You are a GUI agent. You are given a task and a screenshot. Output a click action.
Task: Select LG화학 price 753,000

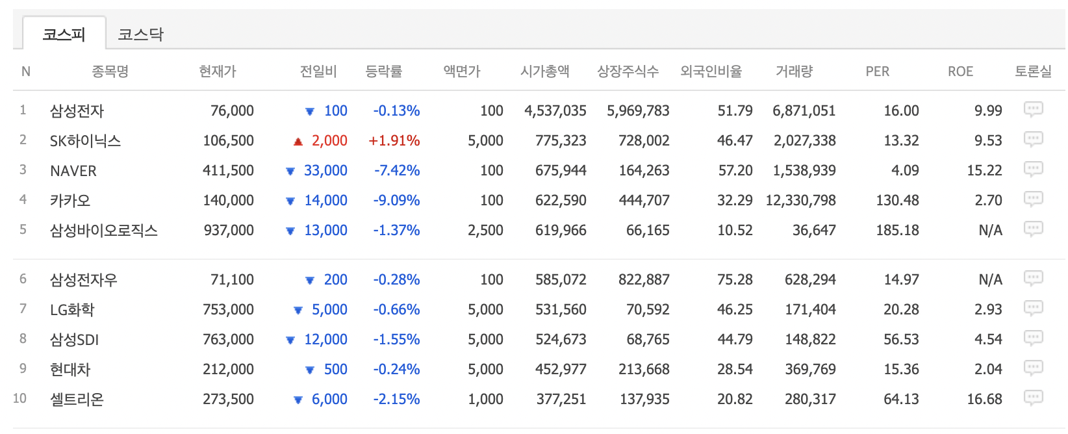pos(229,310)
